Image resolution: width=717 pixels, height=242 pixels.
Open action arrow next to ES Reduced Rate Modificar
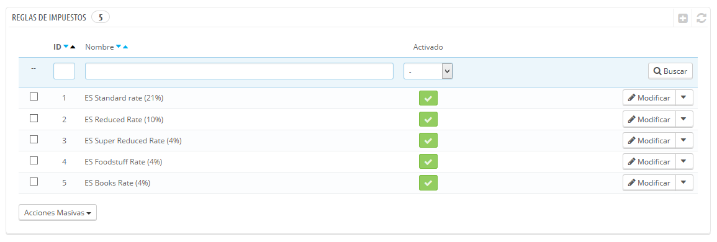coord(684,119)
